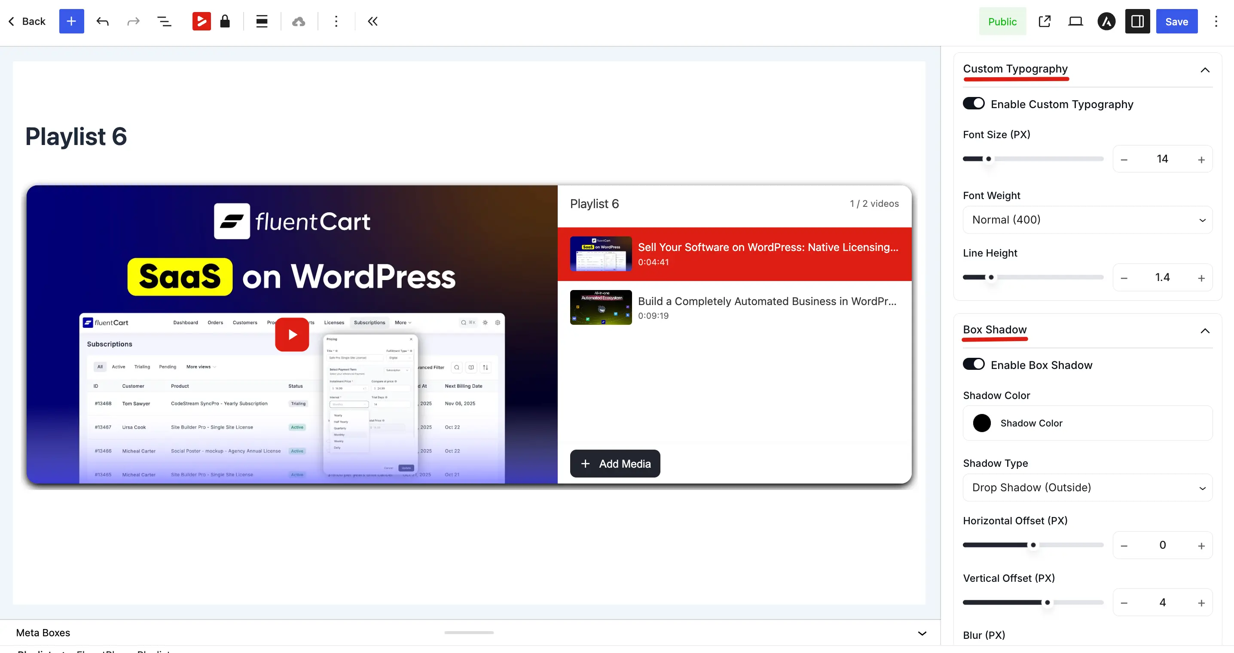Decrease the Vertical Offset value
The width and height of the screenshot is (1234, 653).
click(x=1124, y=604)
